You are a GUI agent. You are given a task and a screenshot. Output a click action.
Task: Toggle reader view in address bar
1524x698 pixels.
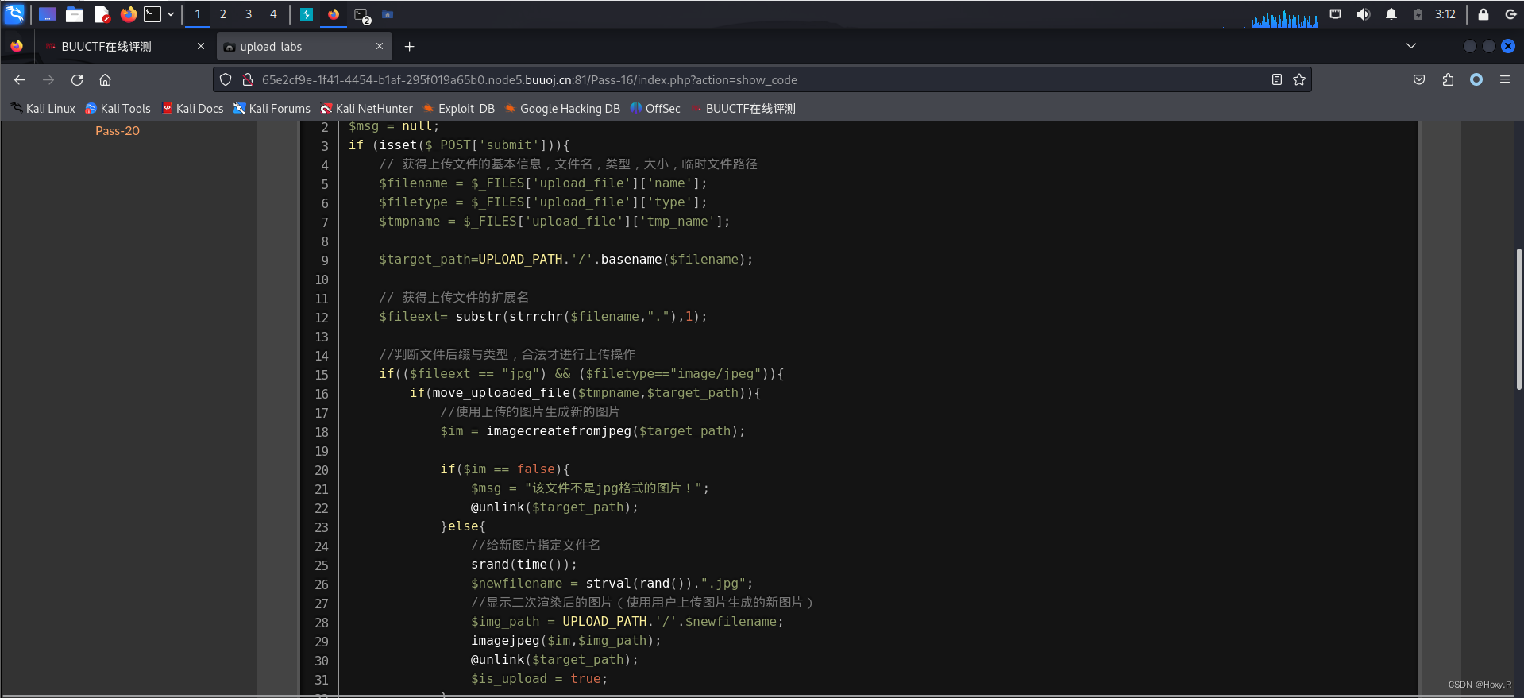tap(1276, 79)
